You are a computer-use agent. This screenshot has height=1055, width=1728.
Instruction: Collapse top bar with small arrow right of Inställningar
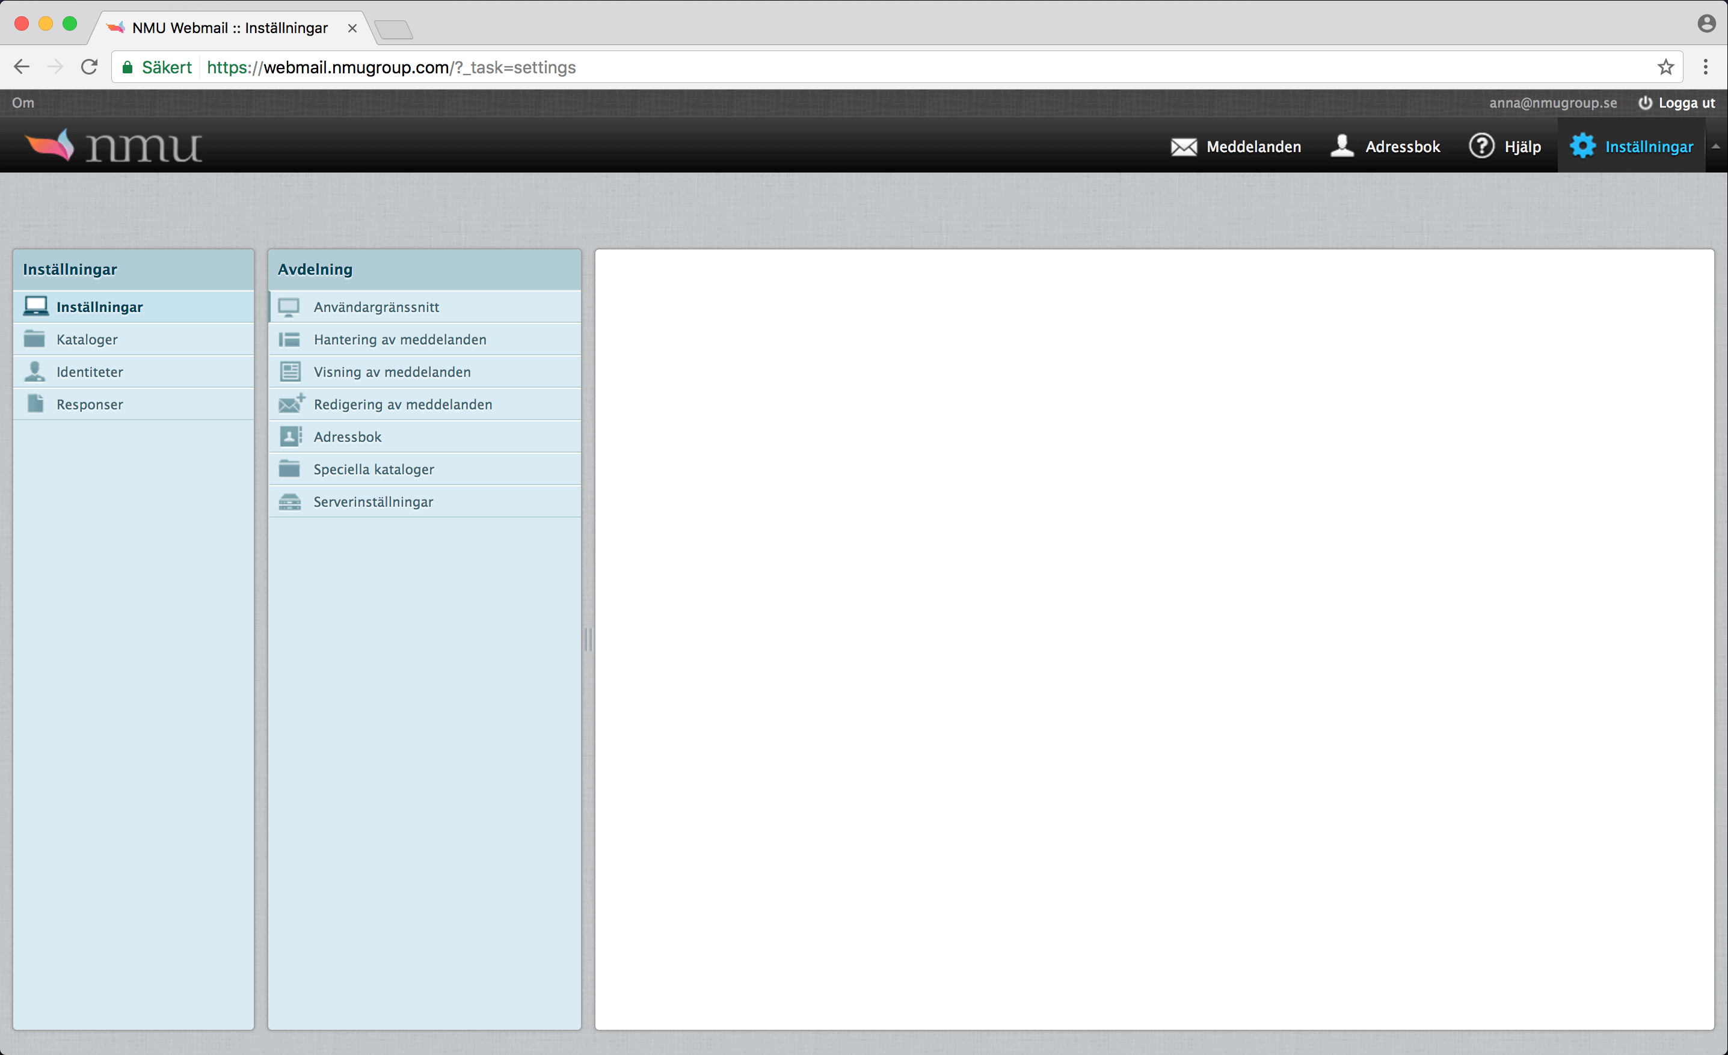point(1715,146)
